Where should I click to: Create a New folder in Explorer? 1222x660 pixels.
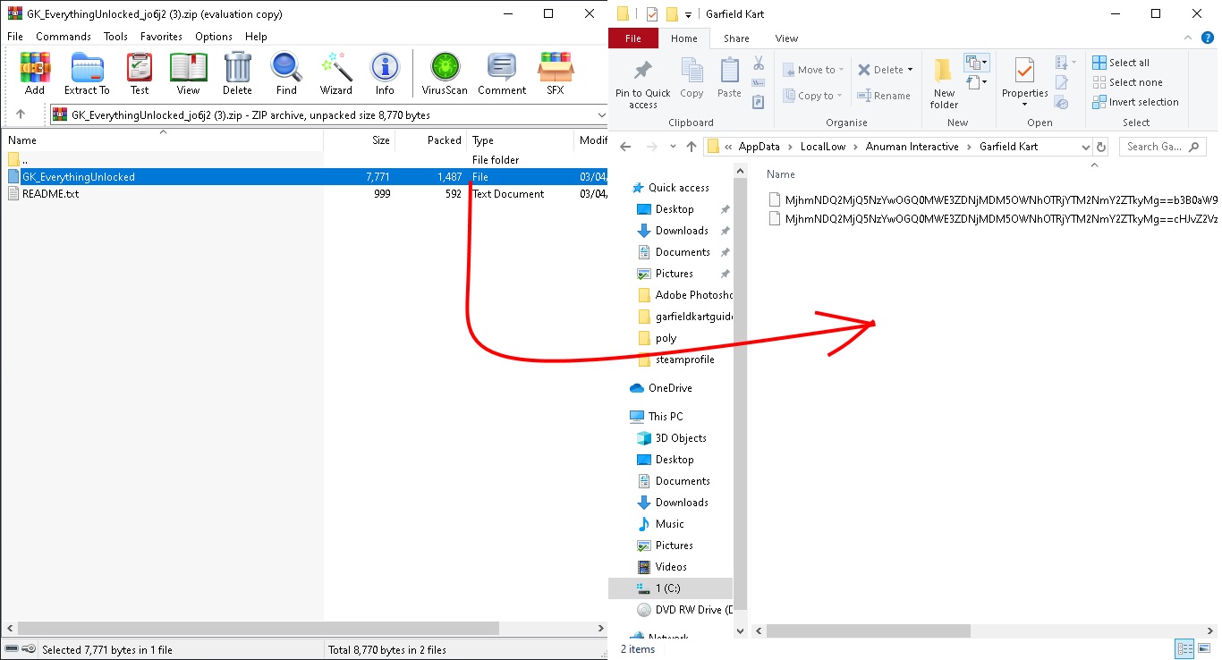(944, 84)
